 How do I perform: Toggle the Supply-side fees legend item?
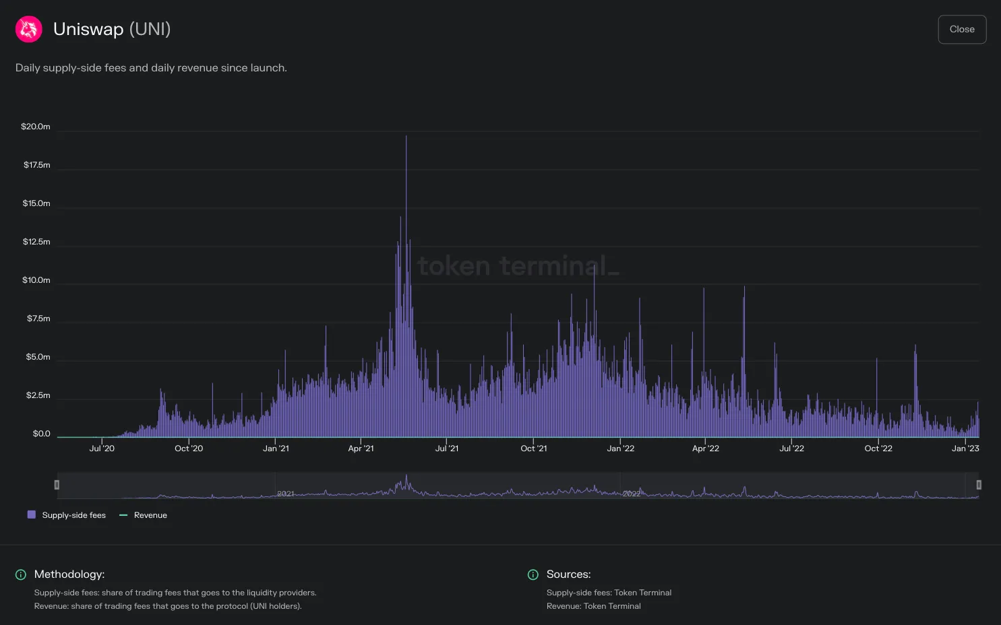[67, 515]
